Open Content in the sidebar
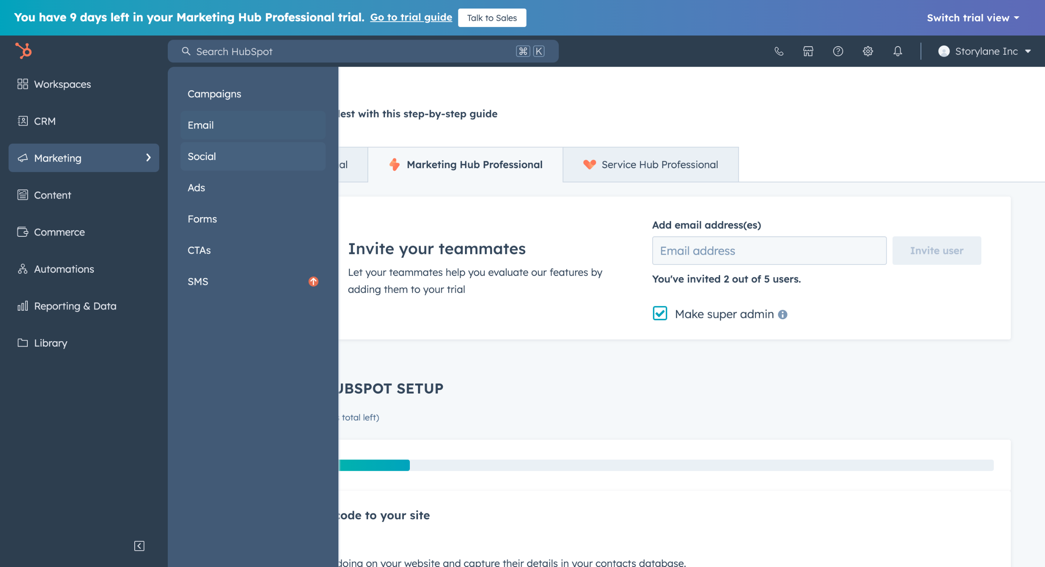This screenshot has height=567, width=1045. click(x=84, y=195)
